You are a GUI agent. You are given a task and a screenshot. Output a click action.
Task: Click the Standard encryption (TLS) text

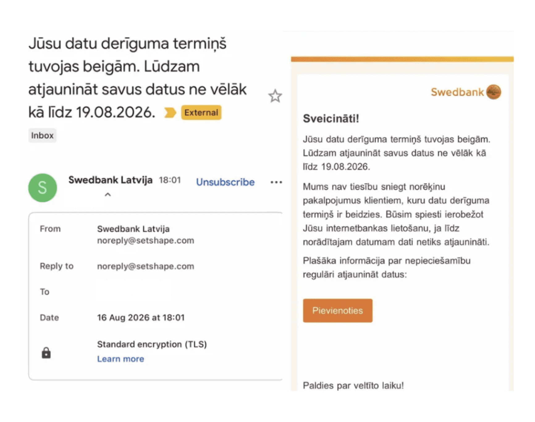(x=152, y=344)
